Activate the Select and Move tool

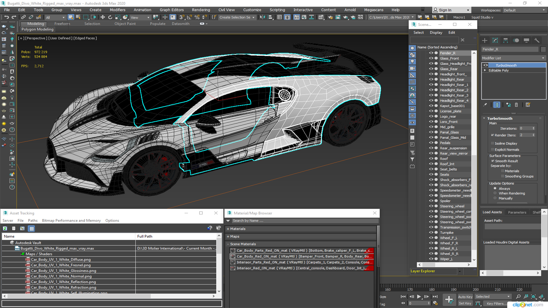[103, 17]
